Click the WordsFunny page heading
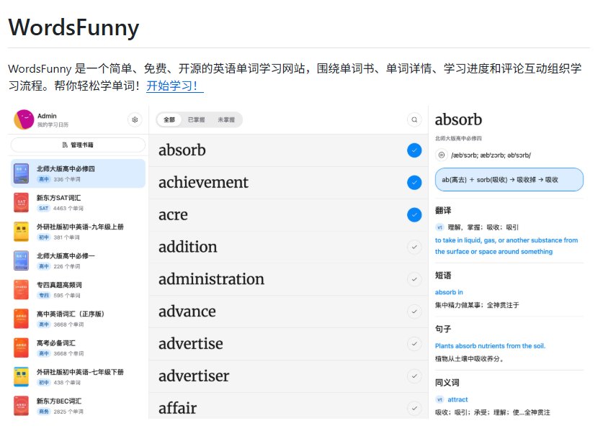 [x=73, y=27]
